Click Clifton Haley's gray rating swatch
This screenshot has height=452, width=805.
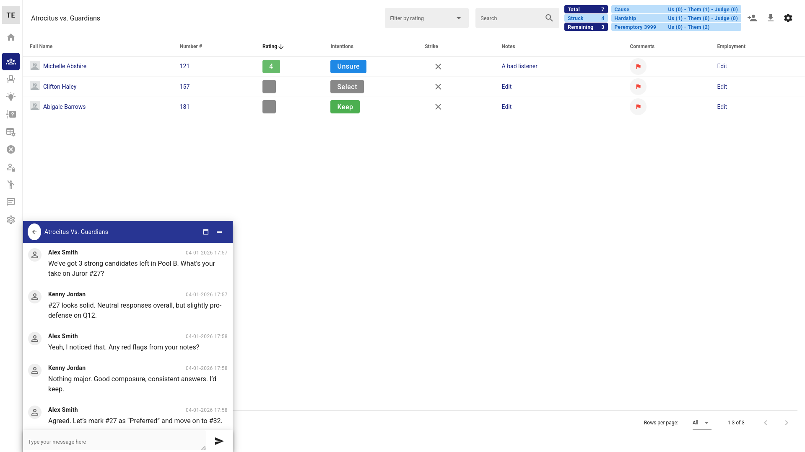pyautogui.click(x=269, y=87)
